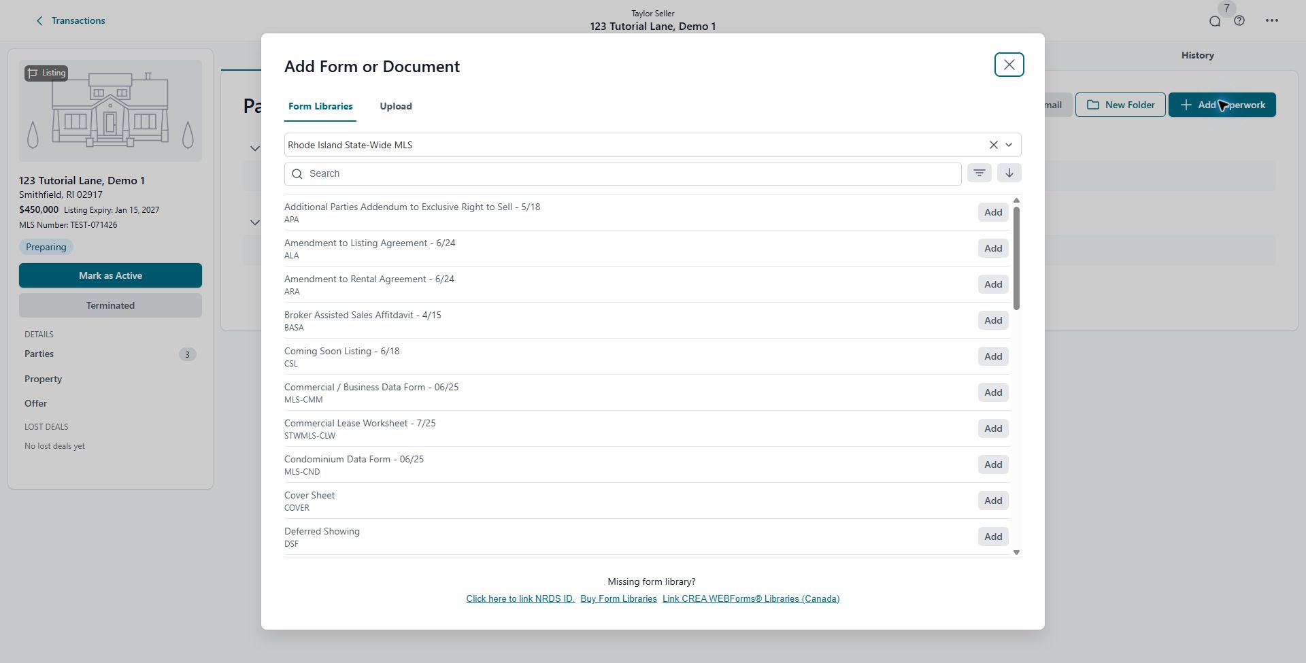Collapse the second folder chevron behind dialog

click(254, 222)
